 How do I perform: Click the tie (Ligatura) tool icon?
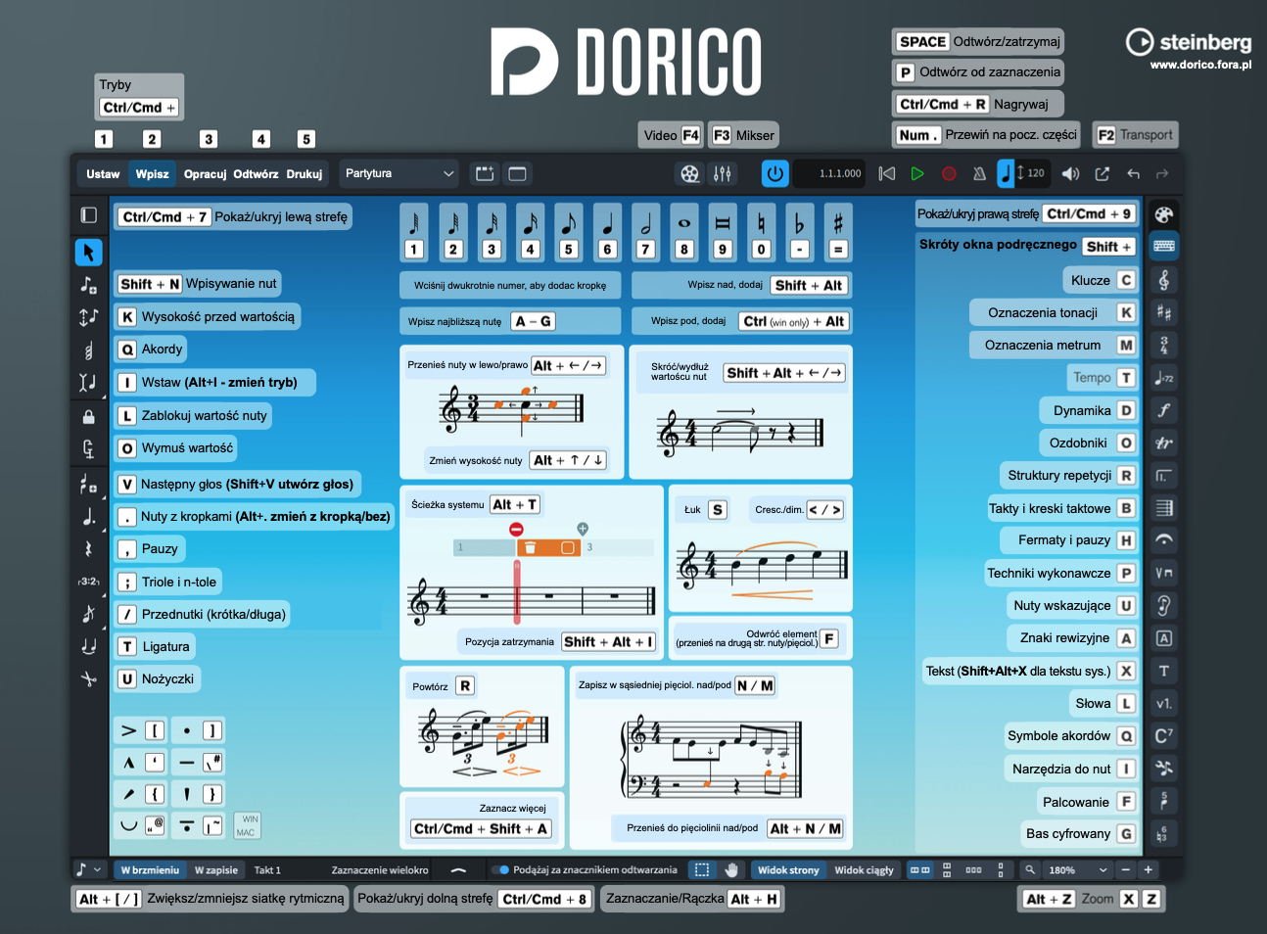tap(88, 646)
